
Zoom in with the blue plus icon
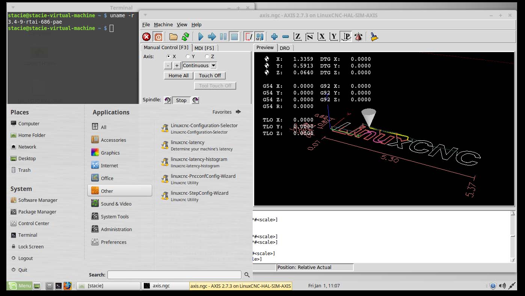274,37
